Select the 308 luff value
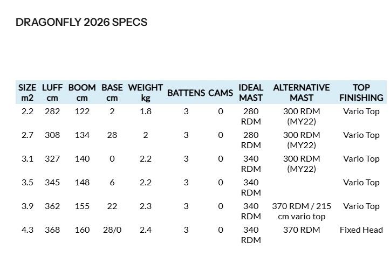Screen dimensions: 390x264 tap(52, 135)
